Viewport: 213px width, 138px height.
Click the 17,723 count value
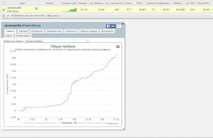[x=84, y=10]
